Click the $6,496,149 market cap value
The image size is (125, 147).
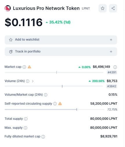[x=101, y=67]
